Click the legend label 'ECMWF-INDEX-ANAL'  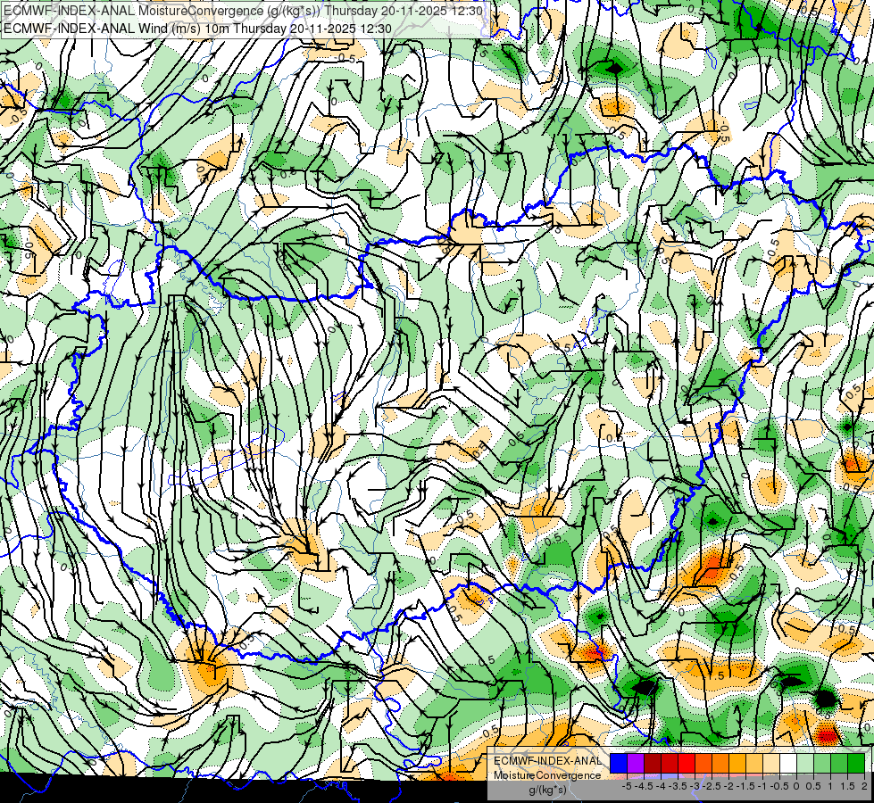click(547, 761)
